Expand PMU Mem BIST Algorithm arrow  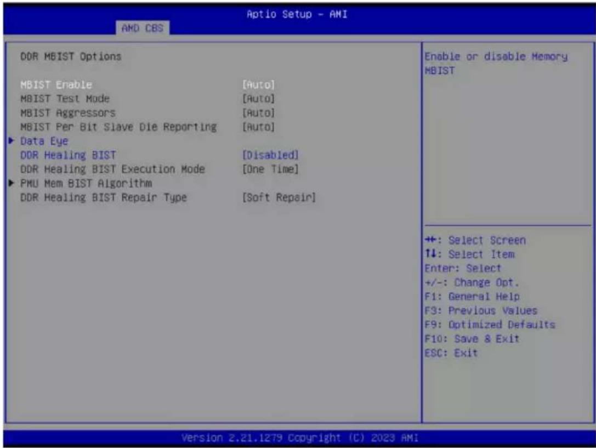(12, 183)
